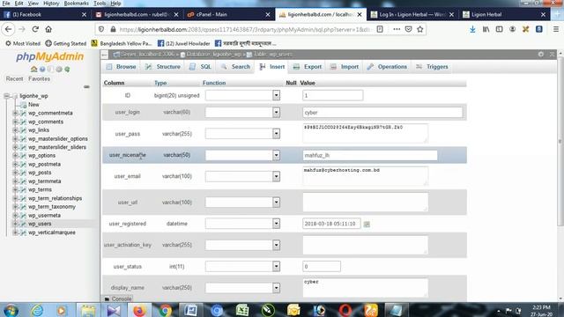Open the Firefox downloads arrow
This screenshot has width=564, height=317.
click(x=472, y=29)
